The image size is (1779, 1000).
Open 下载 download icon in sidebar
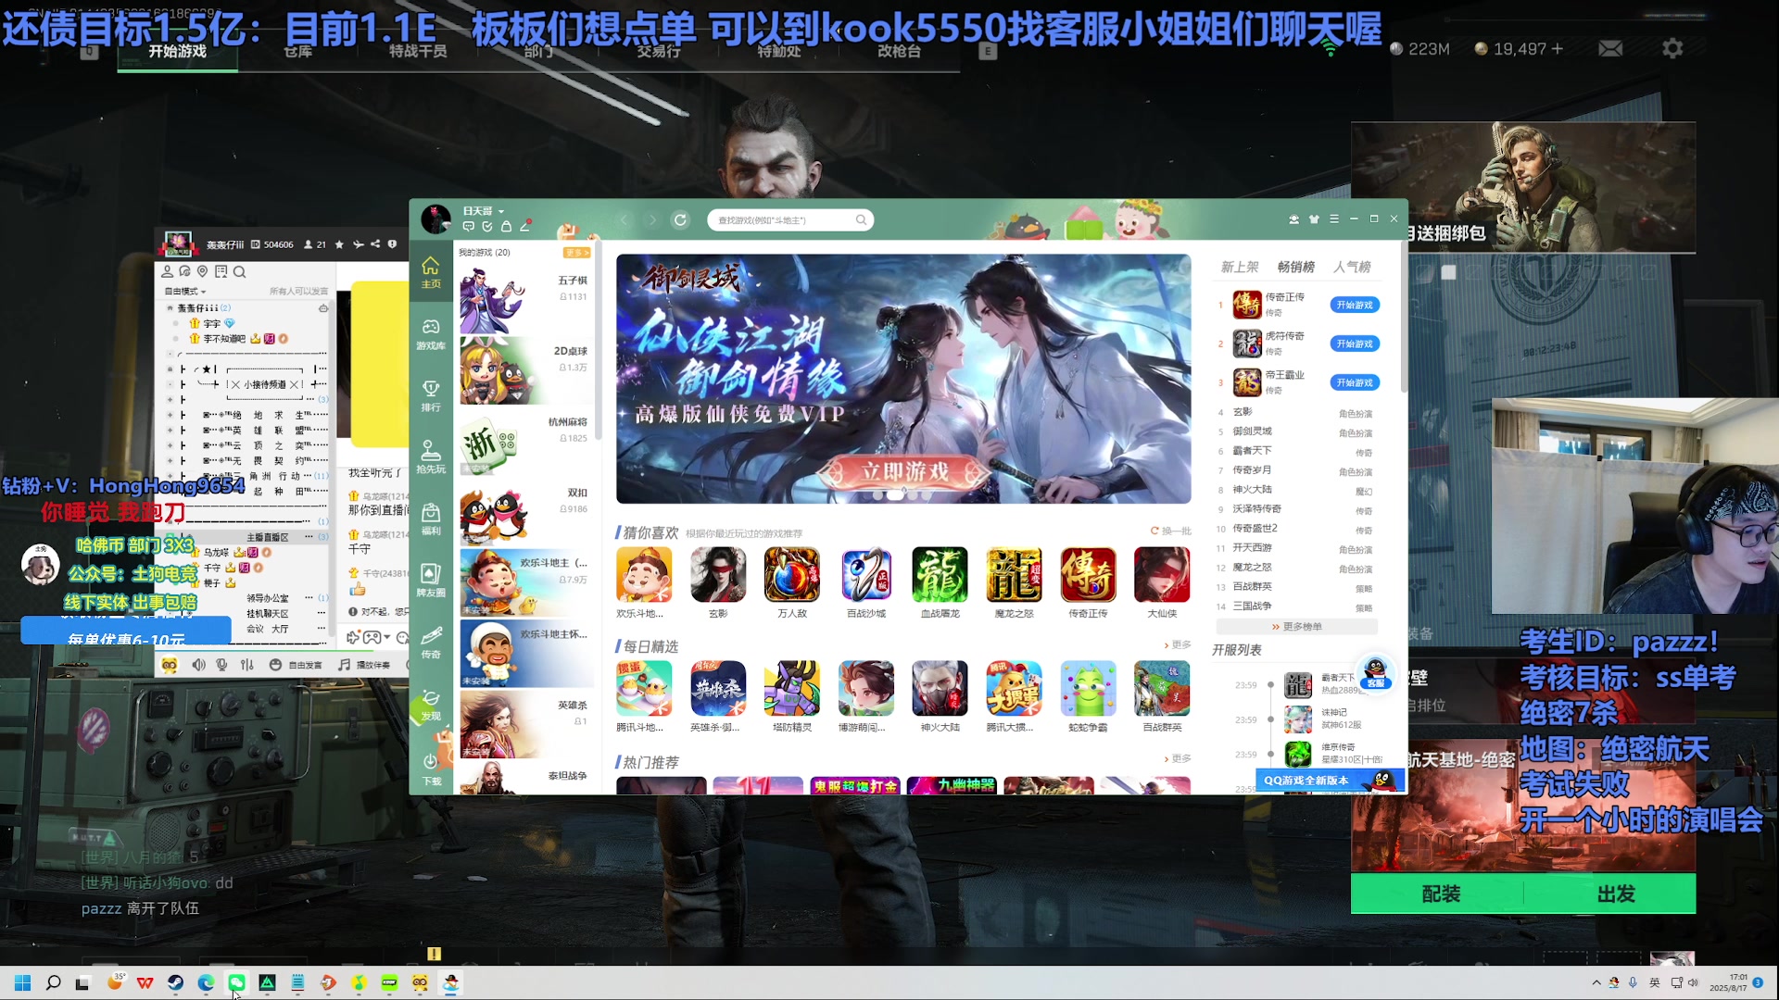point(431,769)
